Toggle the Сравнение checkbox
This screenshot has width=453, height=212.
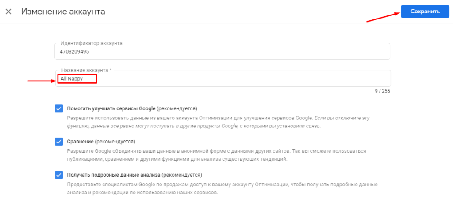(59, 142)
